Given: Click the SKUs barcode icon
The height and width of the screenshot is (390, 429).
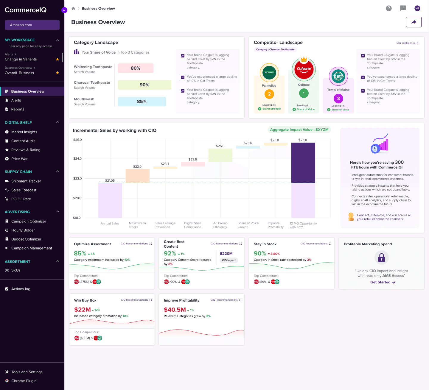Looking at the screenshot, I should [x=7, y=270].
